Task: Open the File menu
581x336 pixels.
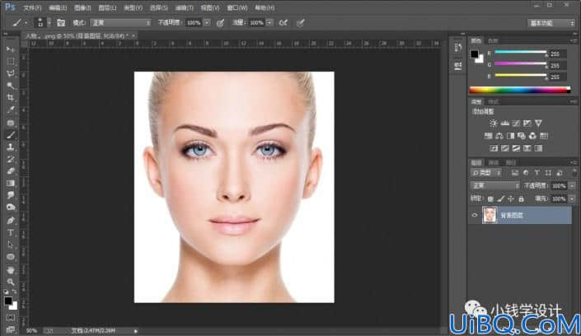Action: coord(32,7)
